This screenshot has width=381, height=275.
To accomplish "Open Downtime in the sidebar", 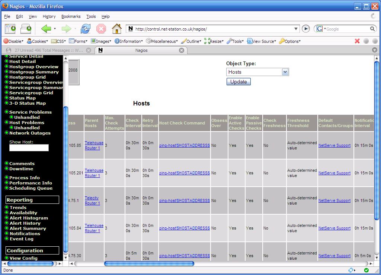I will (21, 169).
